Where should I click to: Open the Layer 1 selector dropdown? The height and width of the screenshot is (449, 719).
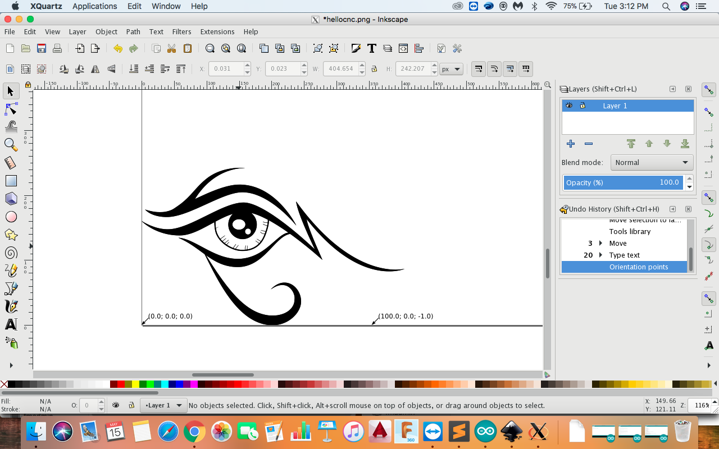click(163, 405)
